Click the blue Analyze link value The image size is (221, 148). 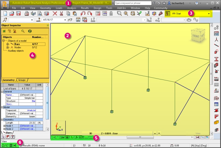31,110
